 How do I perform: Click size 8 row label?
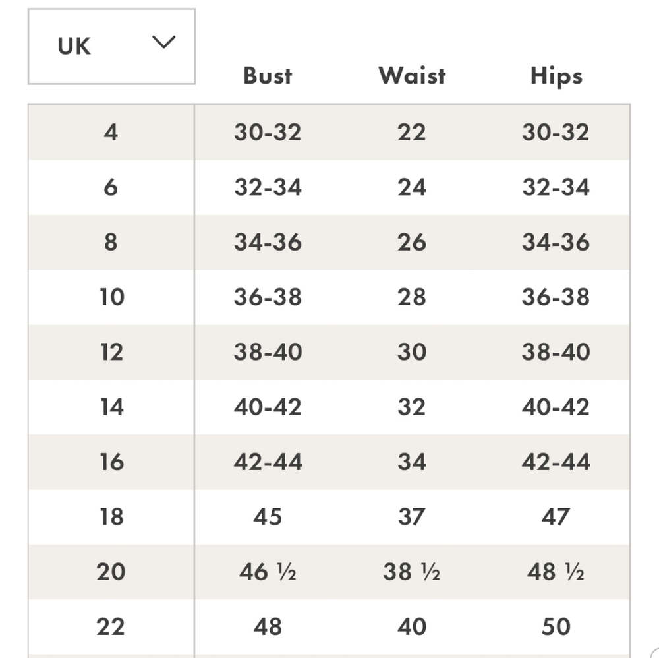[x=111, y=242]
